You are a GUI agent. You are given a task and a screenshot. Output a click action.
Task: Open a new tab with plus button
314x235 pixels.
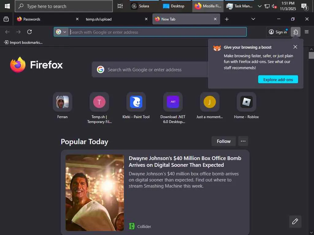pyautogui.click(x=227, y=19)
